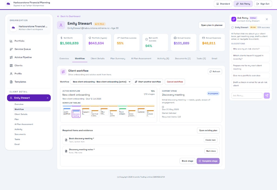Click Cancel workflow button
This screenshot has height=190, width=277.
point(175,82)
